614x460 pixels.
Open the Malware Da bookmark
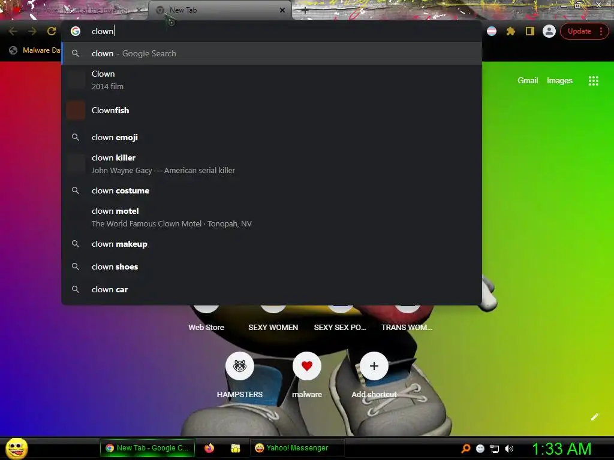[x=35, y=50]
